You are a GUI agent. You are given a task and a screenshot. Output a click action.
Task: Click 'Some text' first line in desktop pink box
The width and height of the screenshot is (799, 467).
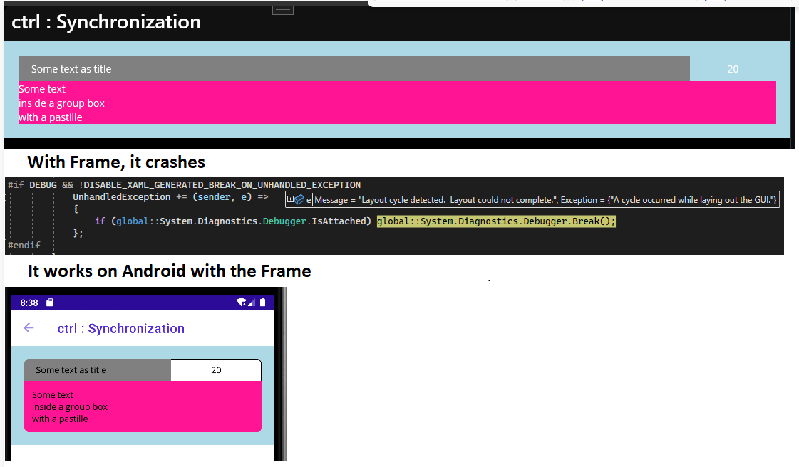click(42, 89)
